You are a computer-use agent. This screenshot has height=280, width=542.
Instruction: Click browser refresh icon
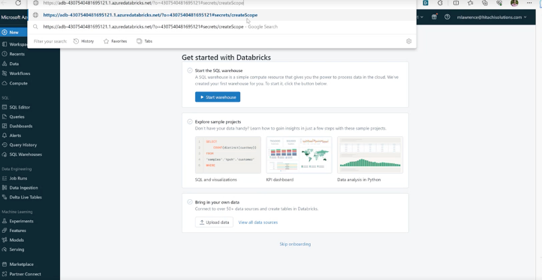pyautogui.click(x=18, y=3)
